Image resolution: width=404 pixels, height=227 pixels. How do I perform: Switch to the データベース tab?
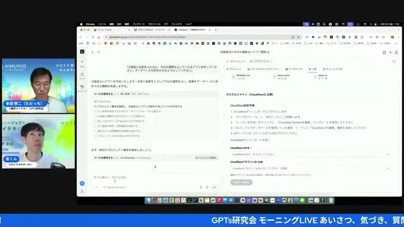[x=294, y=69]
